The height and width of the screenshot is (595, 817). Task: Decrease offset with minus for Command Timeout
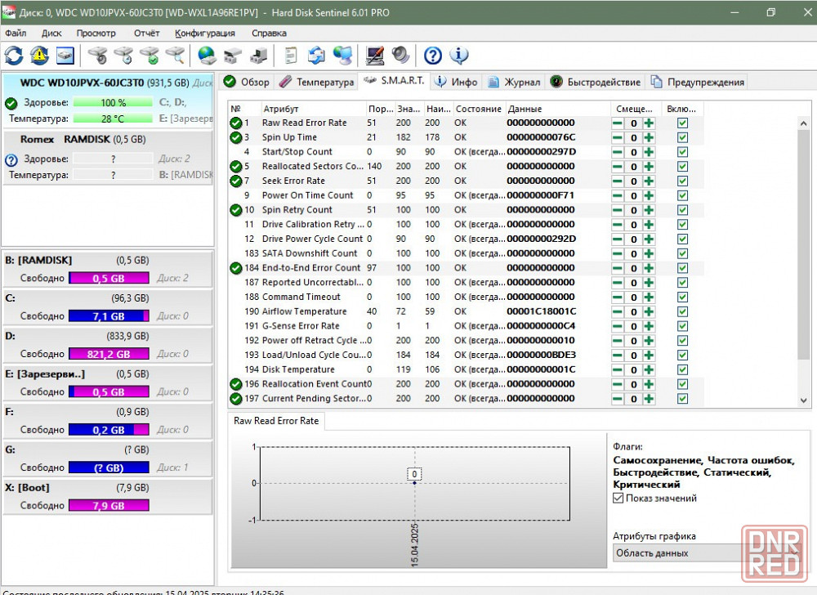[618, 297]
